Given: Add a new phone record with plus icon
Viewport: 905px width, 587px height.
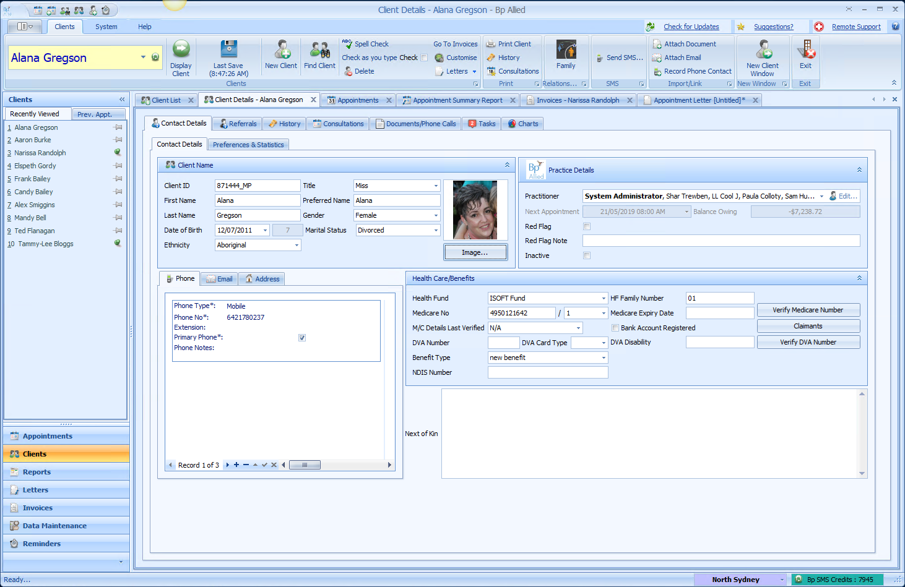Looking at the screenshot, I should click(236, 465).
